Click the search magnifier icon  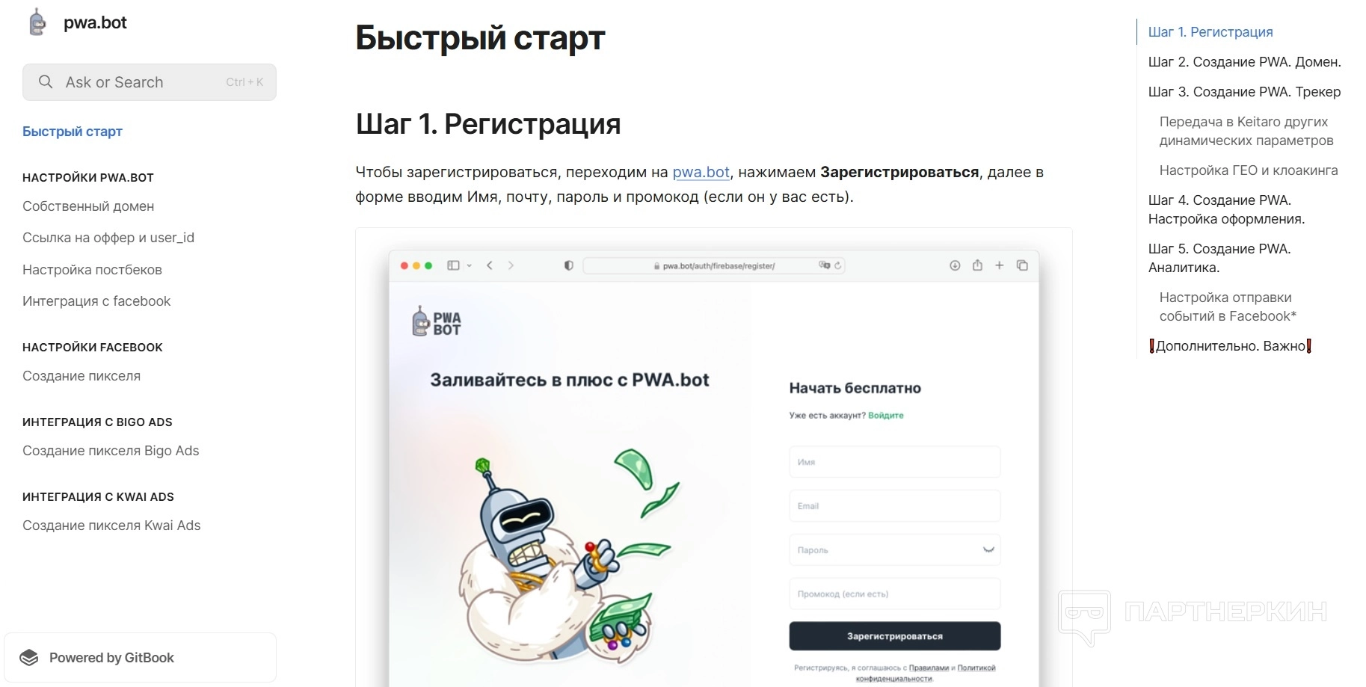[46, 81]
